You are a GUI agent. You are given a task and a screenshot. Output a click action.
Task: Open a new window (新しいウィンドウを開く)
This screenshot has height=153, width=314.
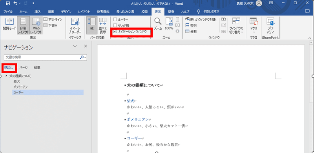201,20
